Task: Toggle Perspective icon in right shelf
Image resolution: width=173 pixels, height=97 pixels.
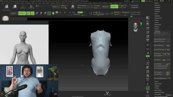Action: [x=148, y=40]
